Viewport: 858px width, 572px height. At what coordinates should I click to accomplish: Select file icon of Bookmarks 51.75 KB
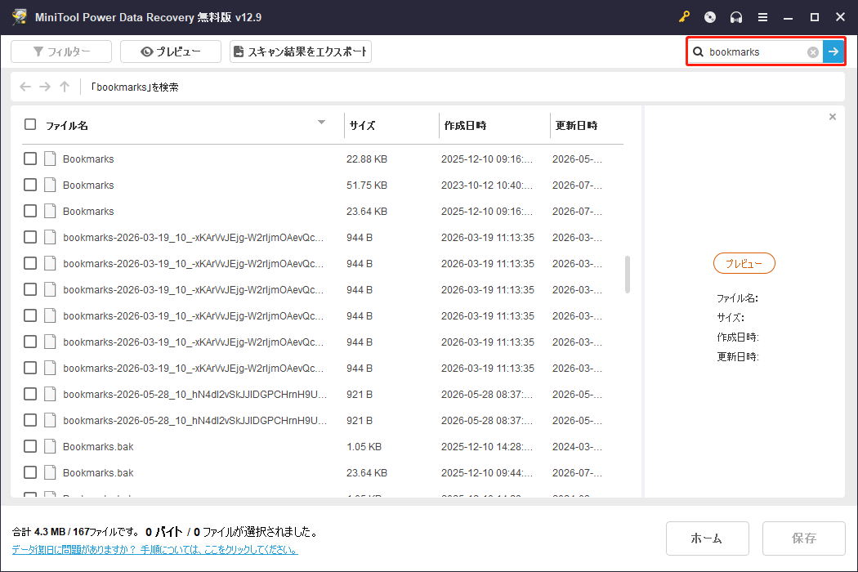click(50, 185)
